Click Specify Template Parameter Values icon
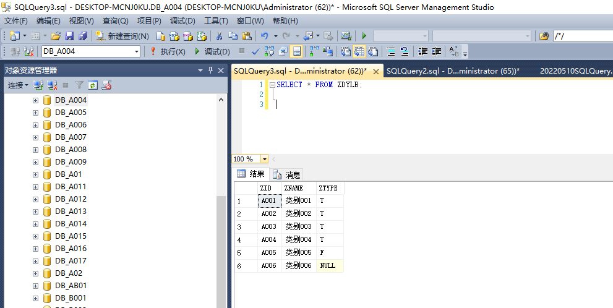 pyautogui.click(x=453, y=51)
